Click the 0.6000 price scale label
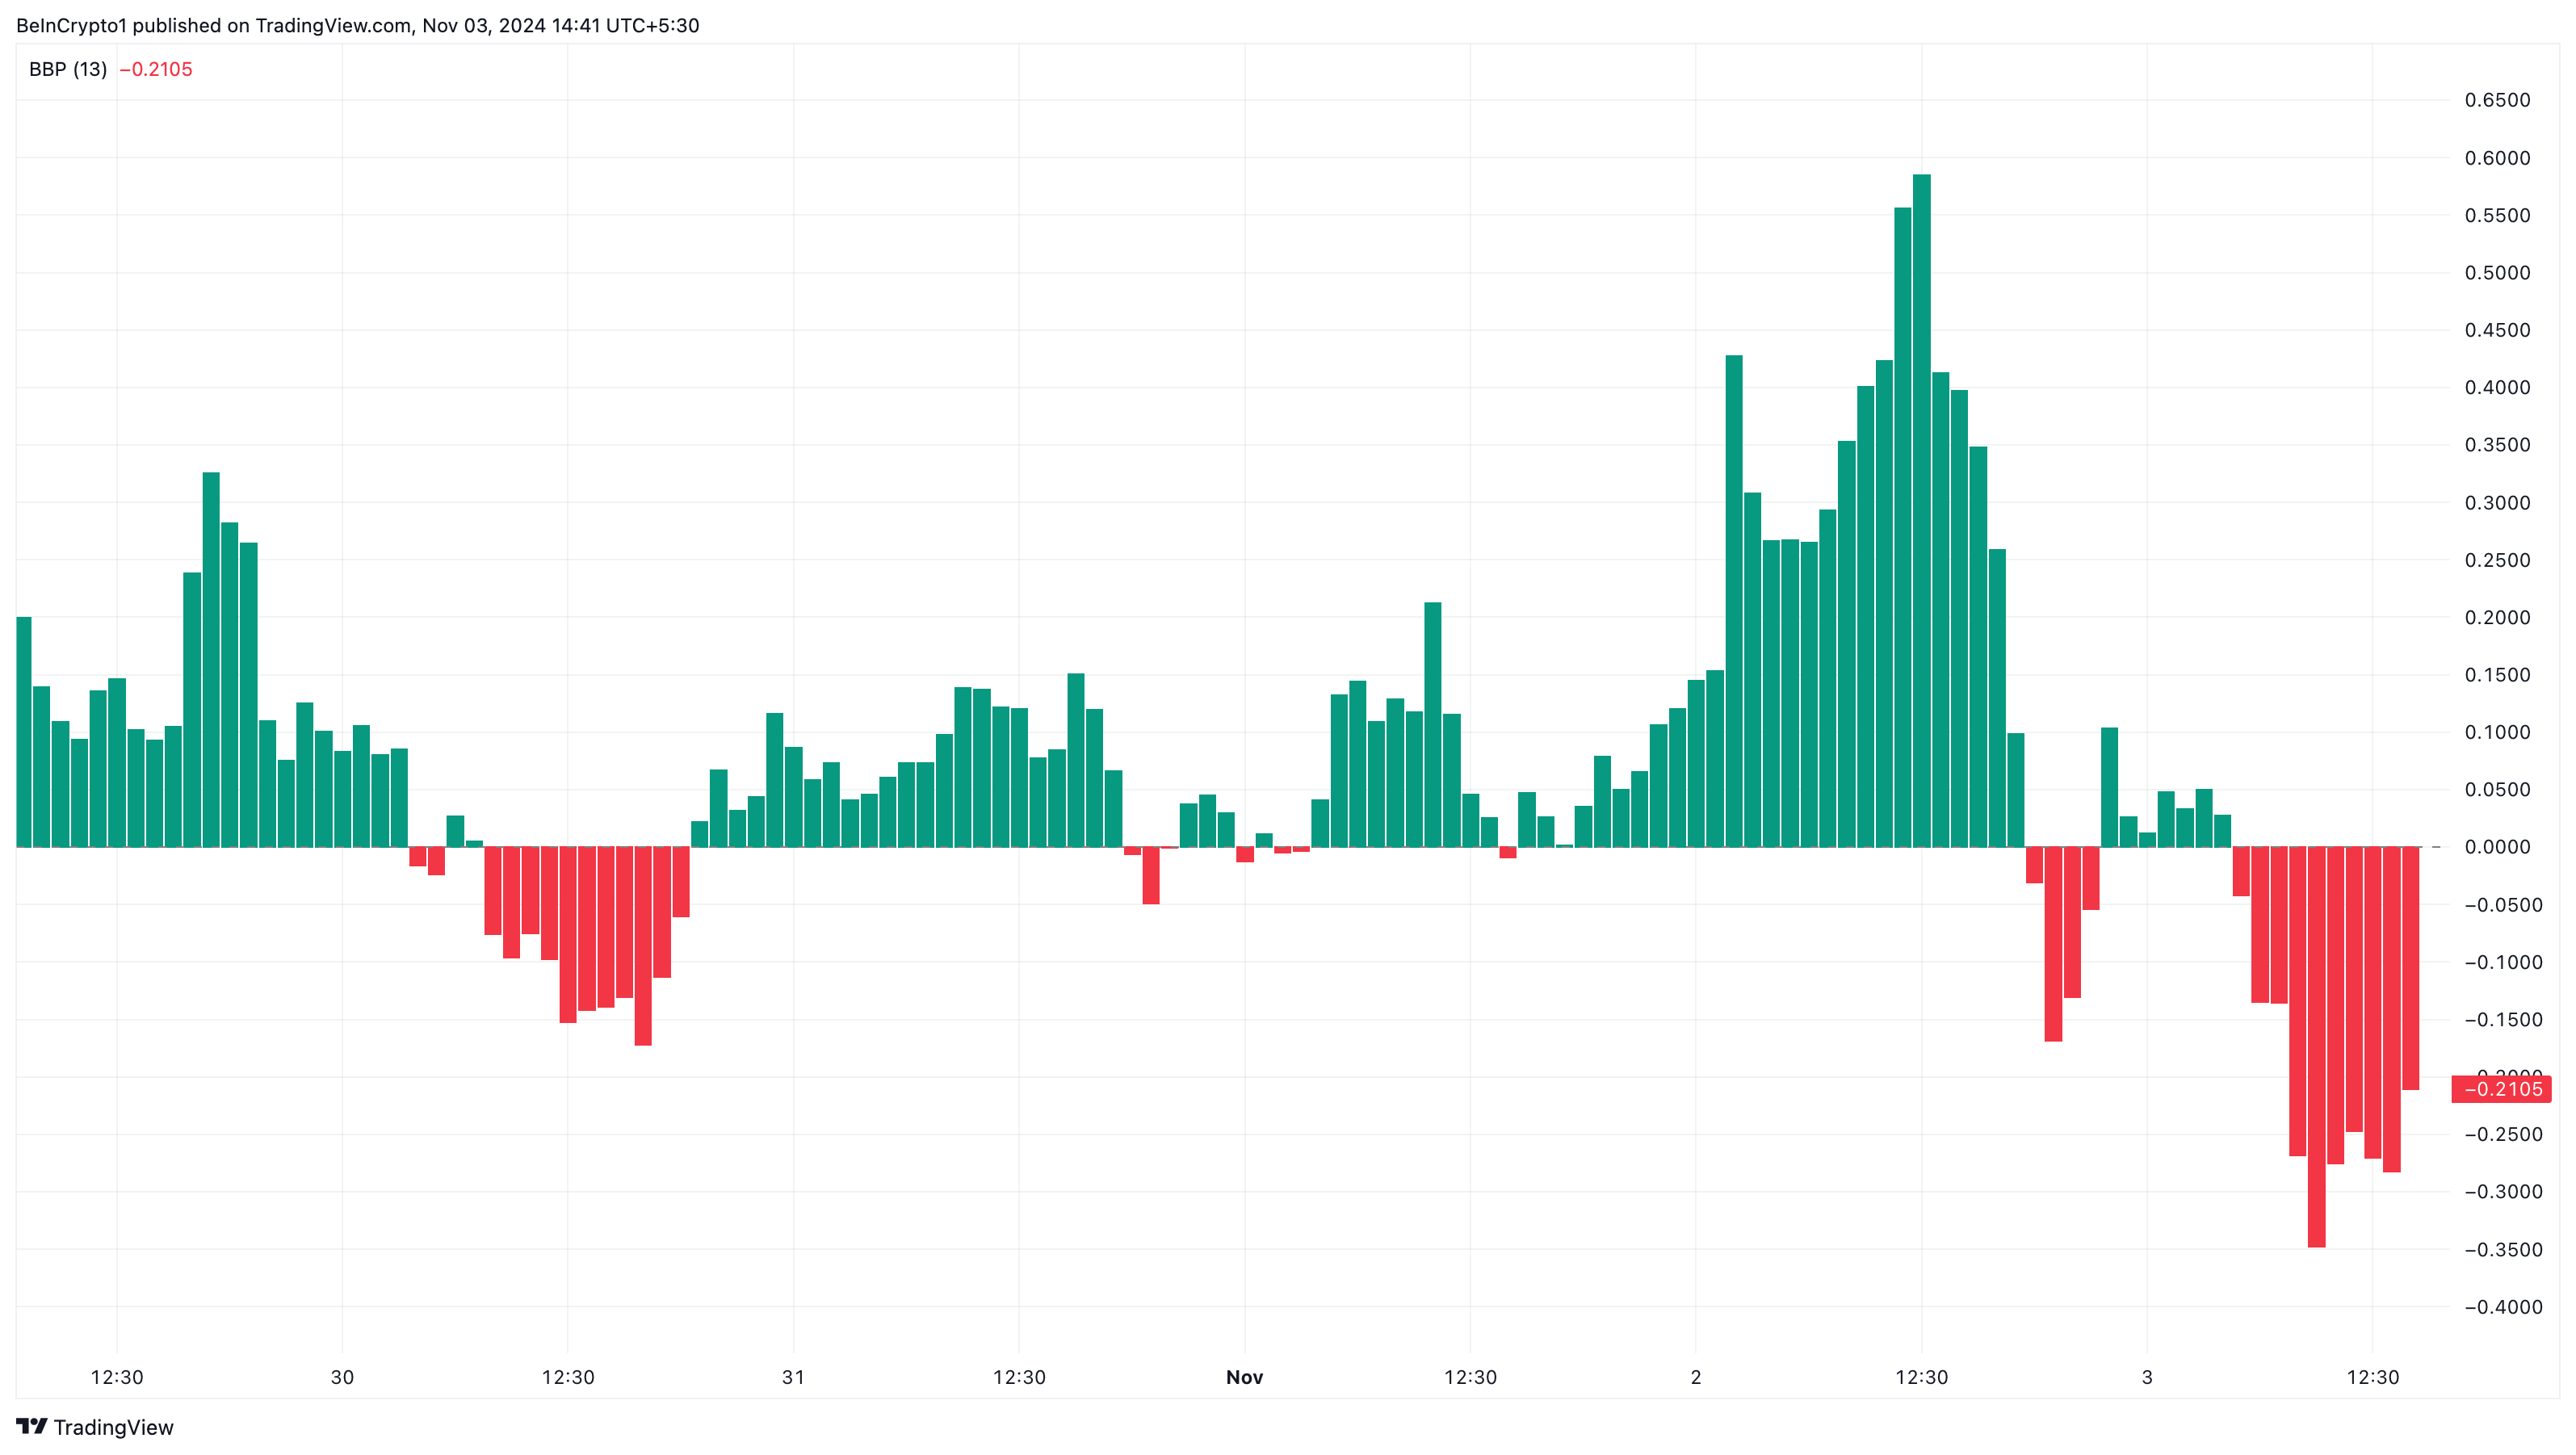 pos(2497,158)
